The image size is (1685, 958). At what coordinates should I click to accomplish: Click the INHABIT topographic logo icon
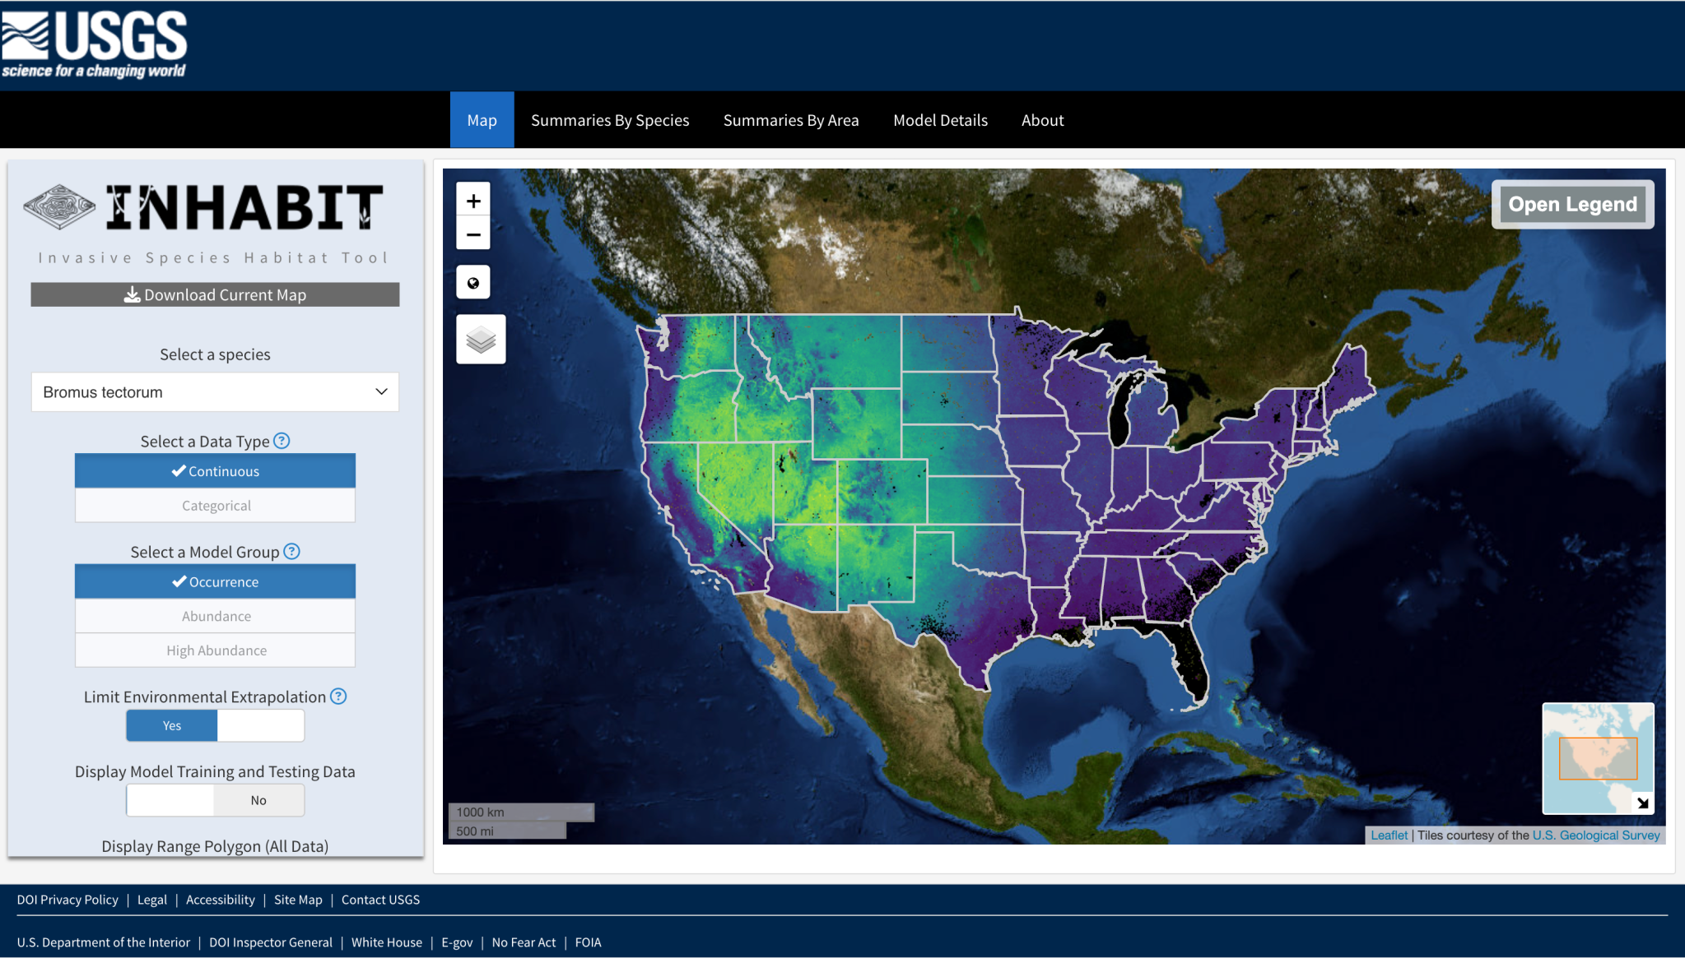point(59,207)
